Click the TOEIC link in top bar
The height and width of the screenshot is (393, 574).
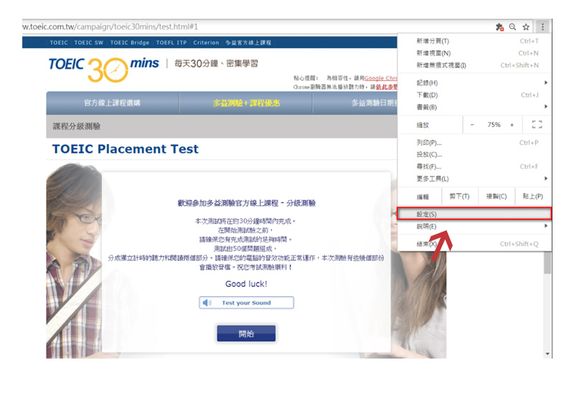(59, 43)
